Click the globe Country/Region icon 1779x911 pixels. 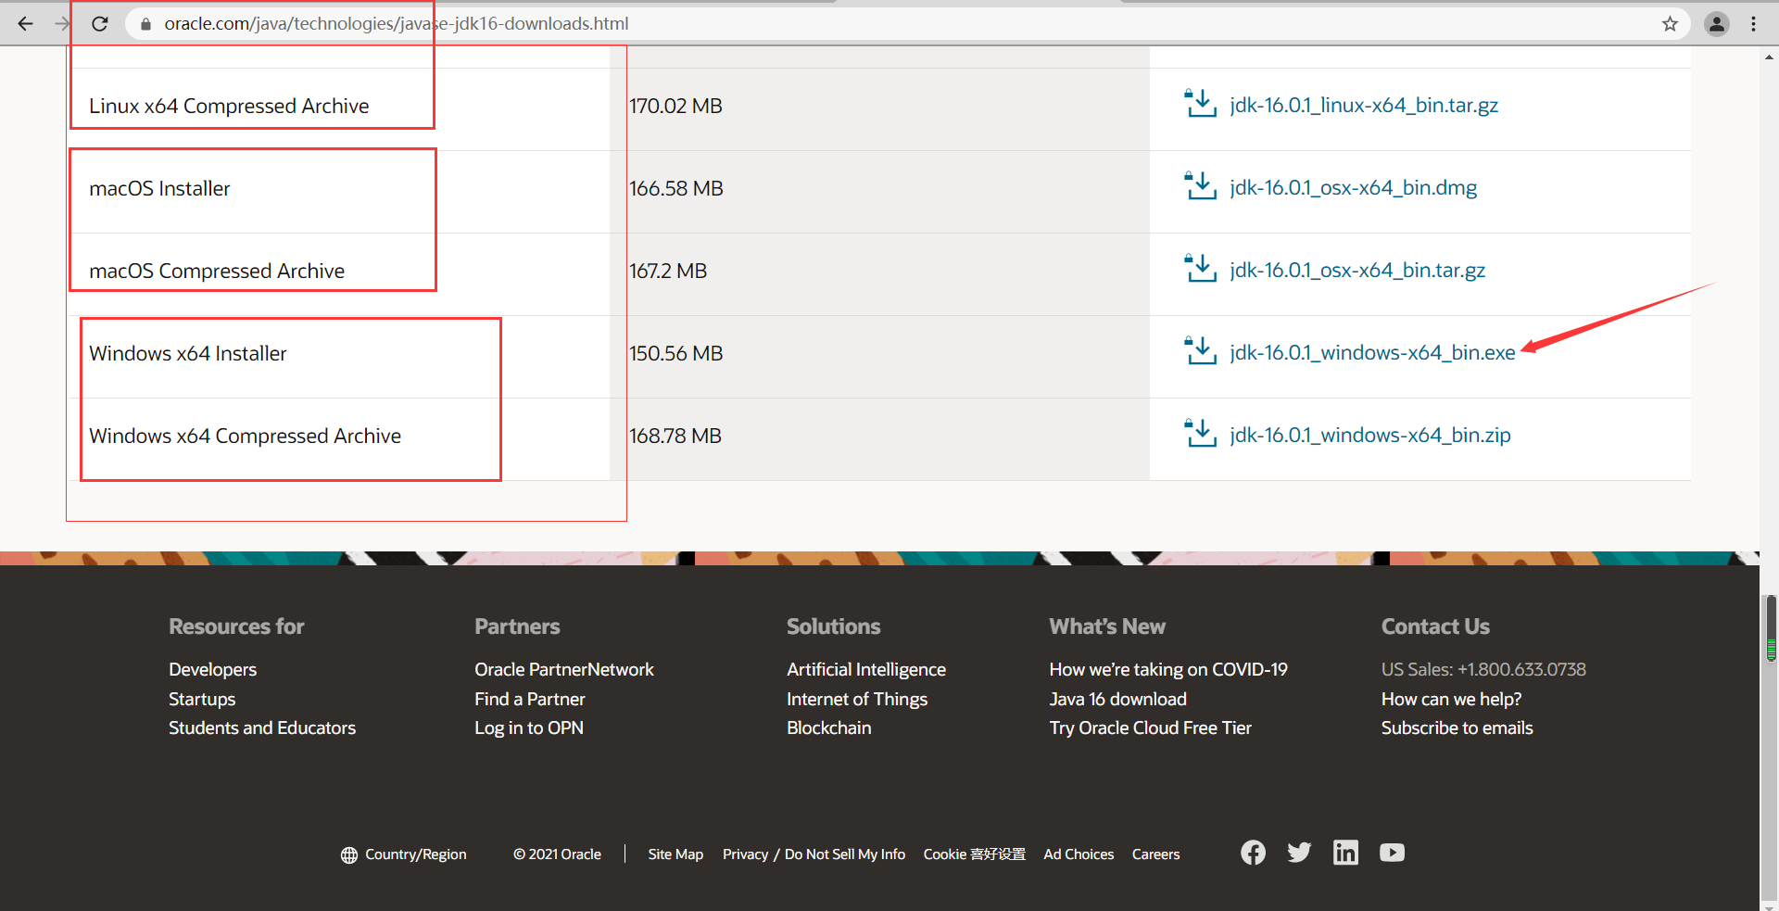click(348, 855)
